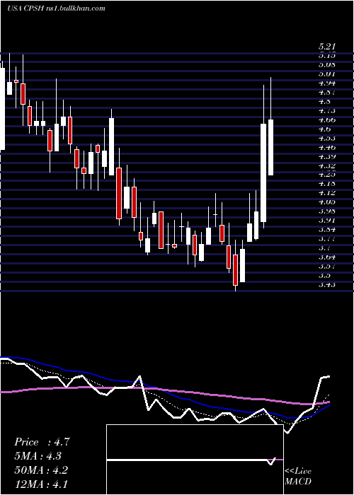354x495 pixels.
Task: Click the 3.43 price axis label
Action: (327, 285)
